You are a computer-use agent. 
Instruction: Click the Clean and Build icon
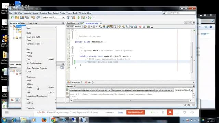tap(73, 17)
